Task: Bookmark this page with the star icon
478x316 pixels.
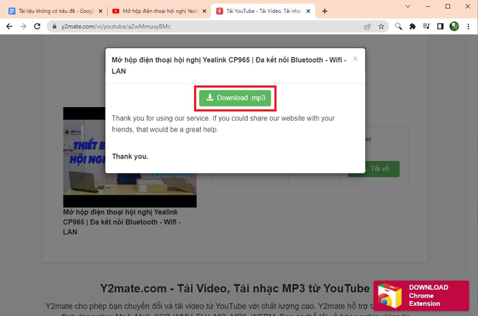Action: tap(381, 27)
